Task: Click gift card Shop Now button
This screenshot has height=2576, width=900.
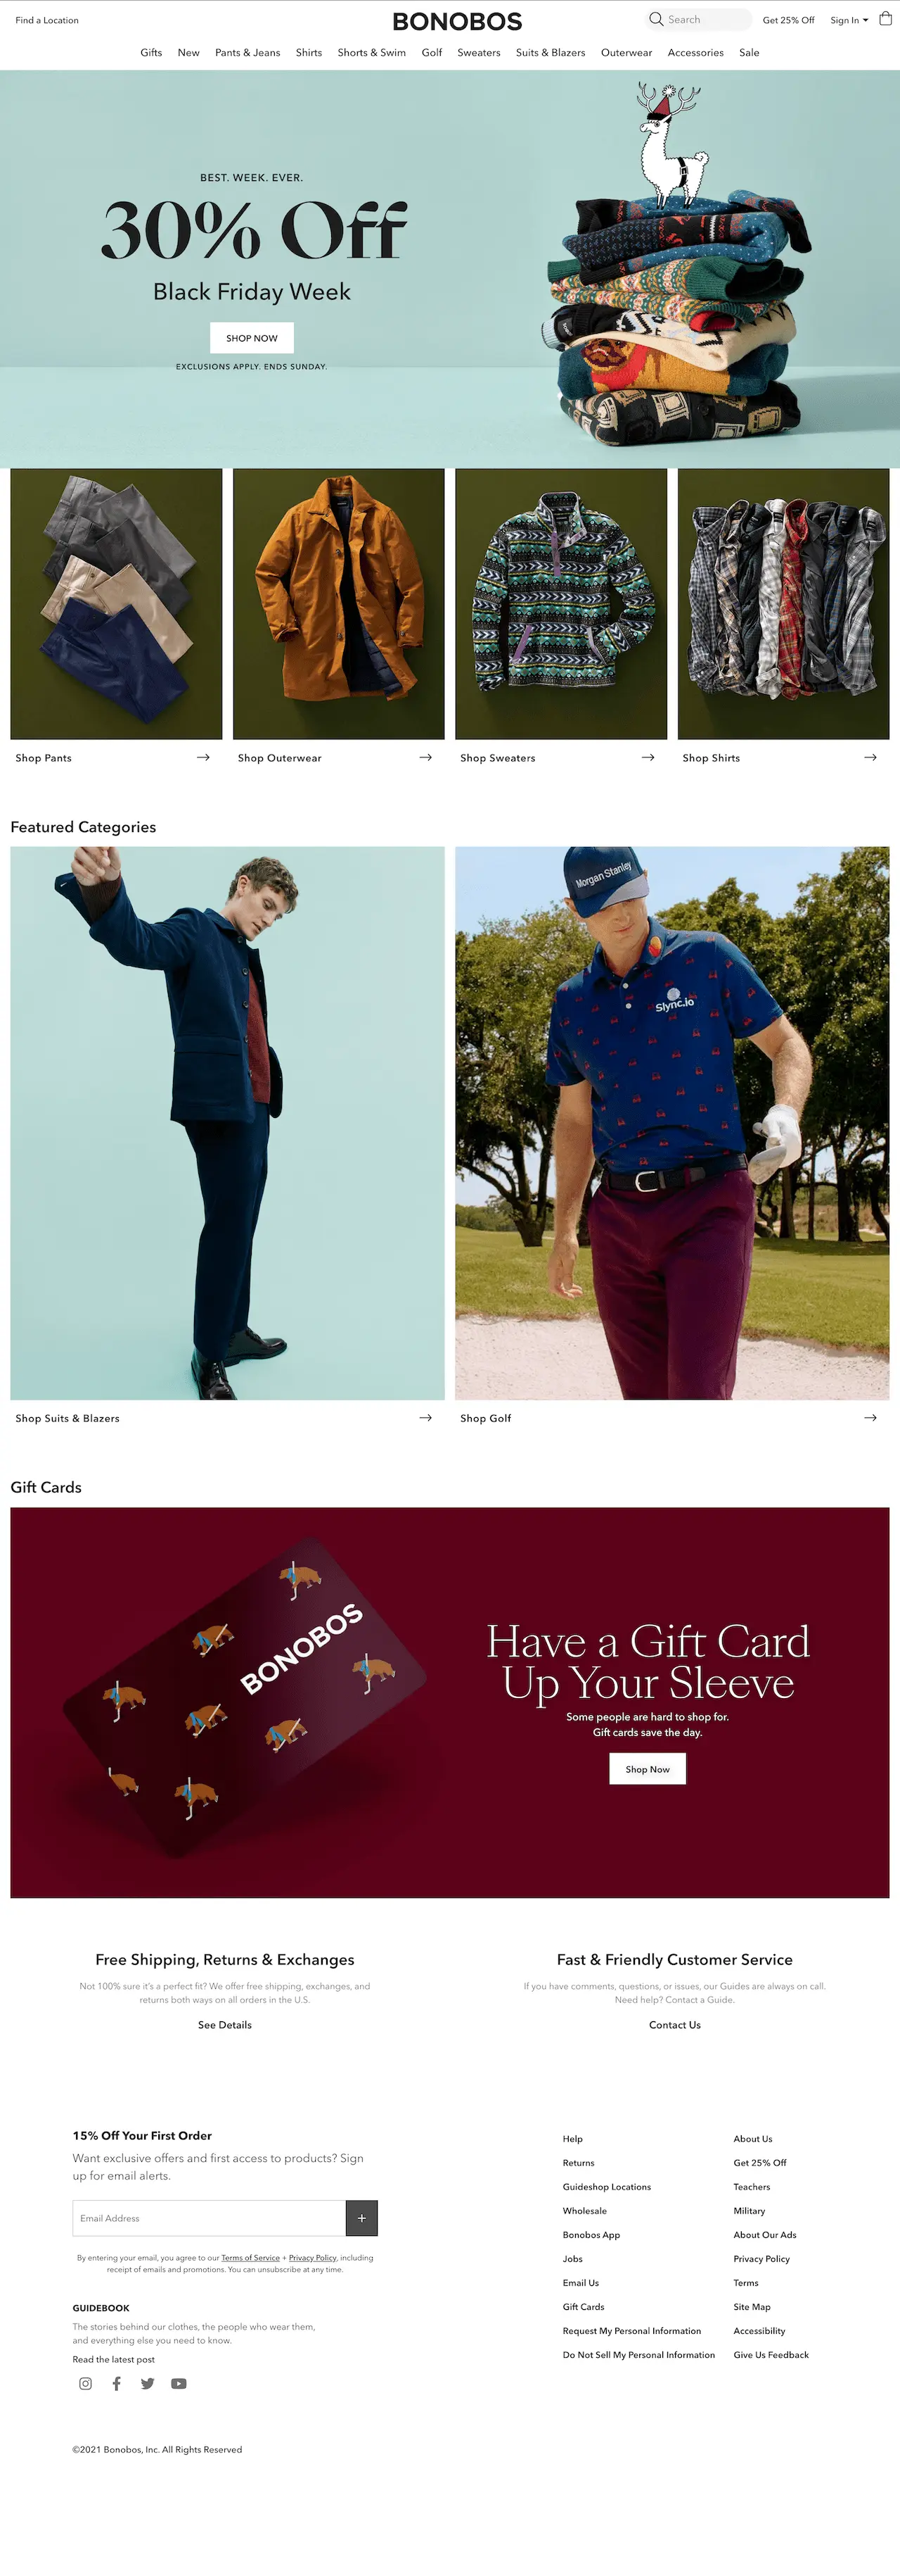Action: pos(648,1769)
